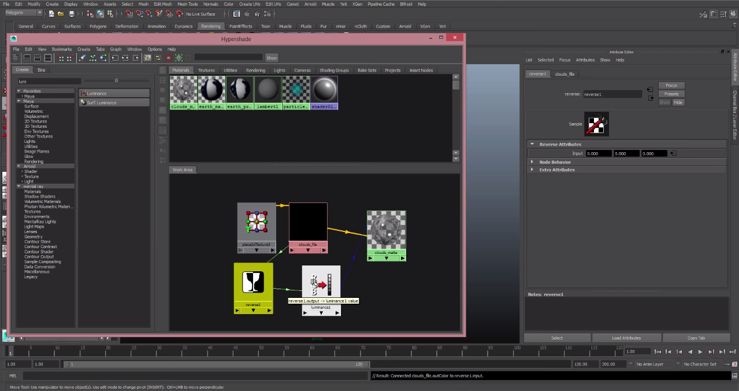Show input and output connections icon

coord(125,57)
